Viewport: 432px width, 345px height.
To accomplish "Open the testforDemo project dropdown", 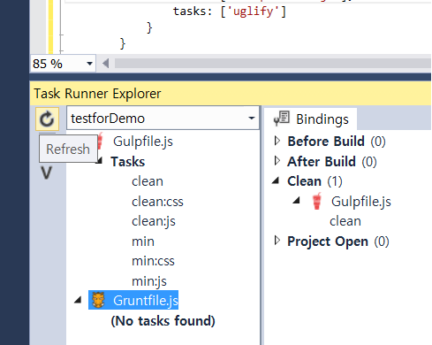I will pyautogui.click(x=252, y=119).
